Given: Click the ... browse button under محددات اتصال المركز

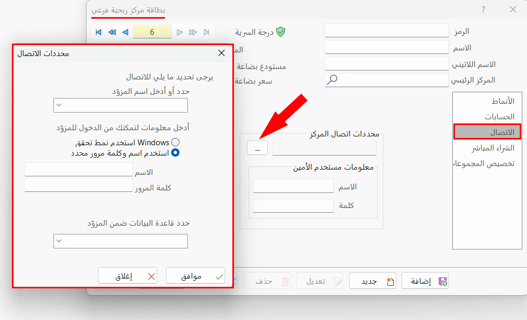Looking at the screenshot, I should [x=257, y=148].
